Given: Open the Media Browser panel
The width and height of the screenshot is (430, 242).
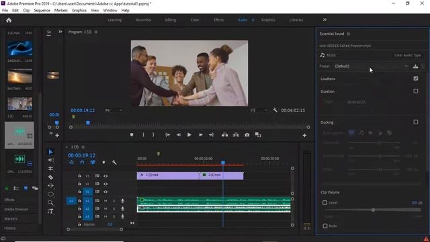Looking at the screenshot, I should (16, 209).
